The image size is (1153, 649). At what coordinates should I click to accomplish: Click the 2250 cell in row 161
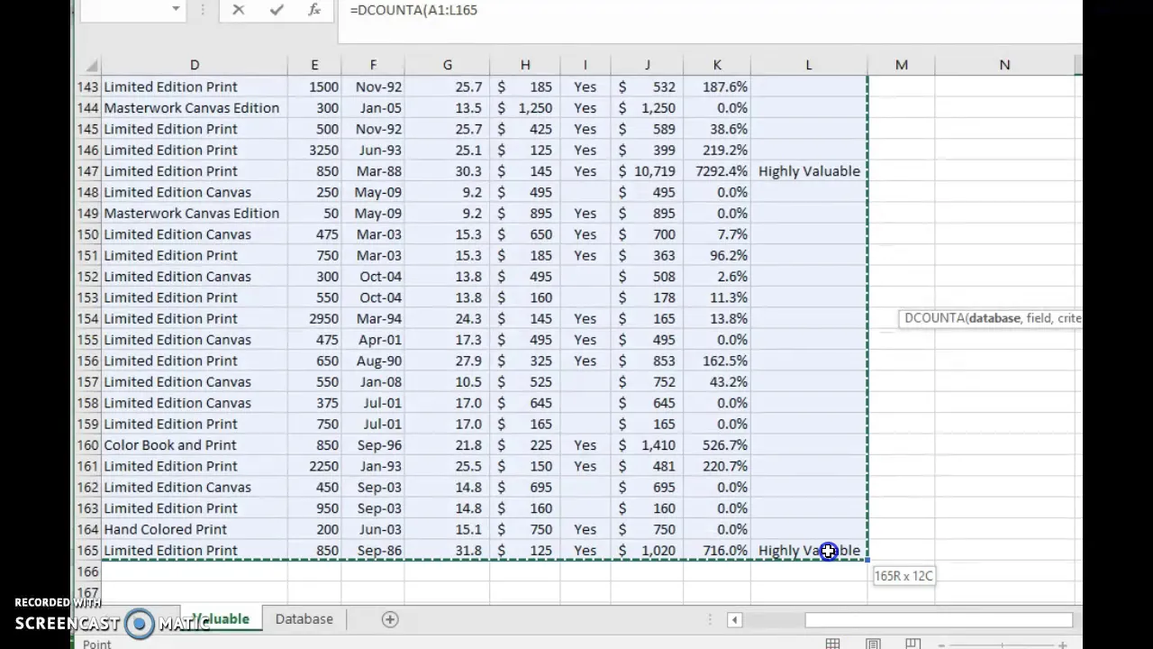pyautogui.click(x=314, y=466)
